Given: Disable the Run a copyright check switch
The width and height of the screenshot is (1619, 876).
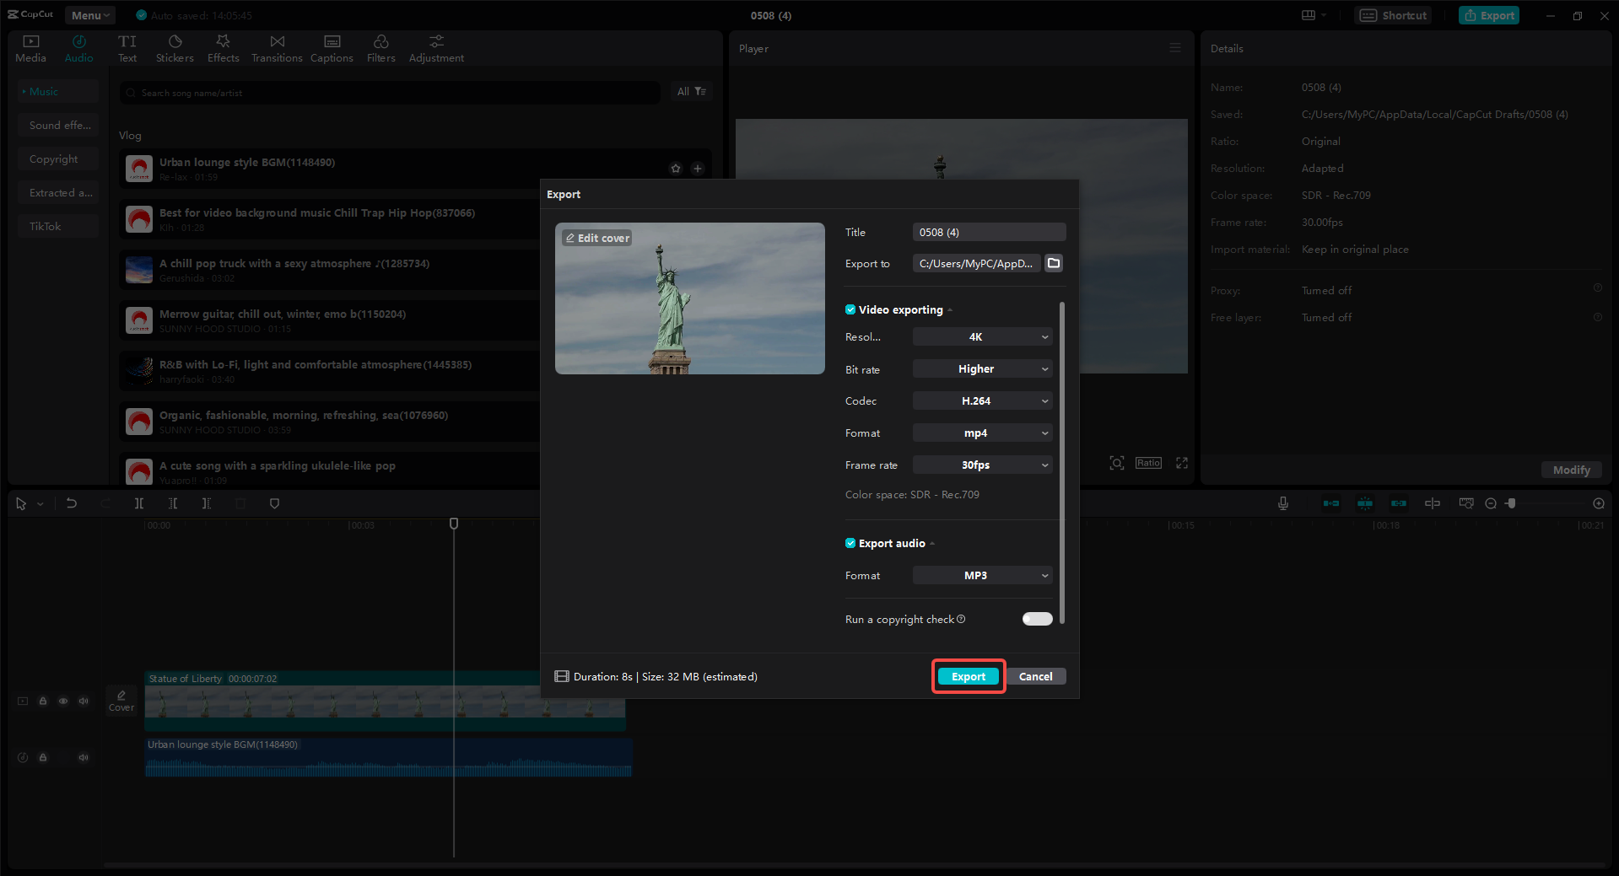Looking at the screenshot, I should coord(1036,618).
